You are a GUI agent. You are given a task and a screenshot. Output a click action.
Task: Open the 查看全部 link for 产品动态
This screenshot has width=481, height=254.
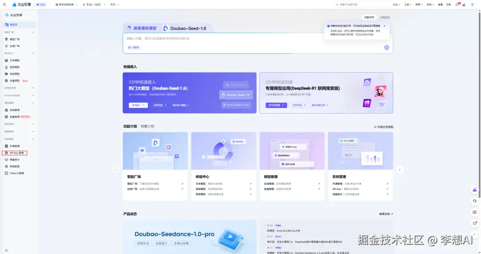pos(386,214)
